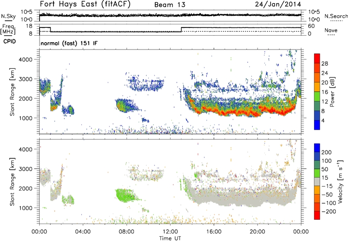Click the blue power echo band near 10:00 at 2700 km
Screen dimensions: 348x241
pyautogui.click(x=147, y=84)
